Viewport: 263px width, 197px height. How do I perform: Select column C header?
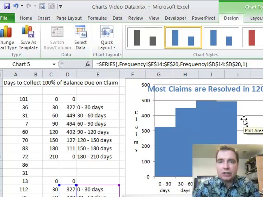(x=51, y=74)
